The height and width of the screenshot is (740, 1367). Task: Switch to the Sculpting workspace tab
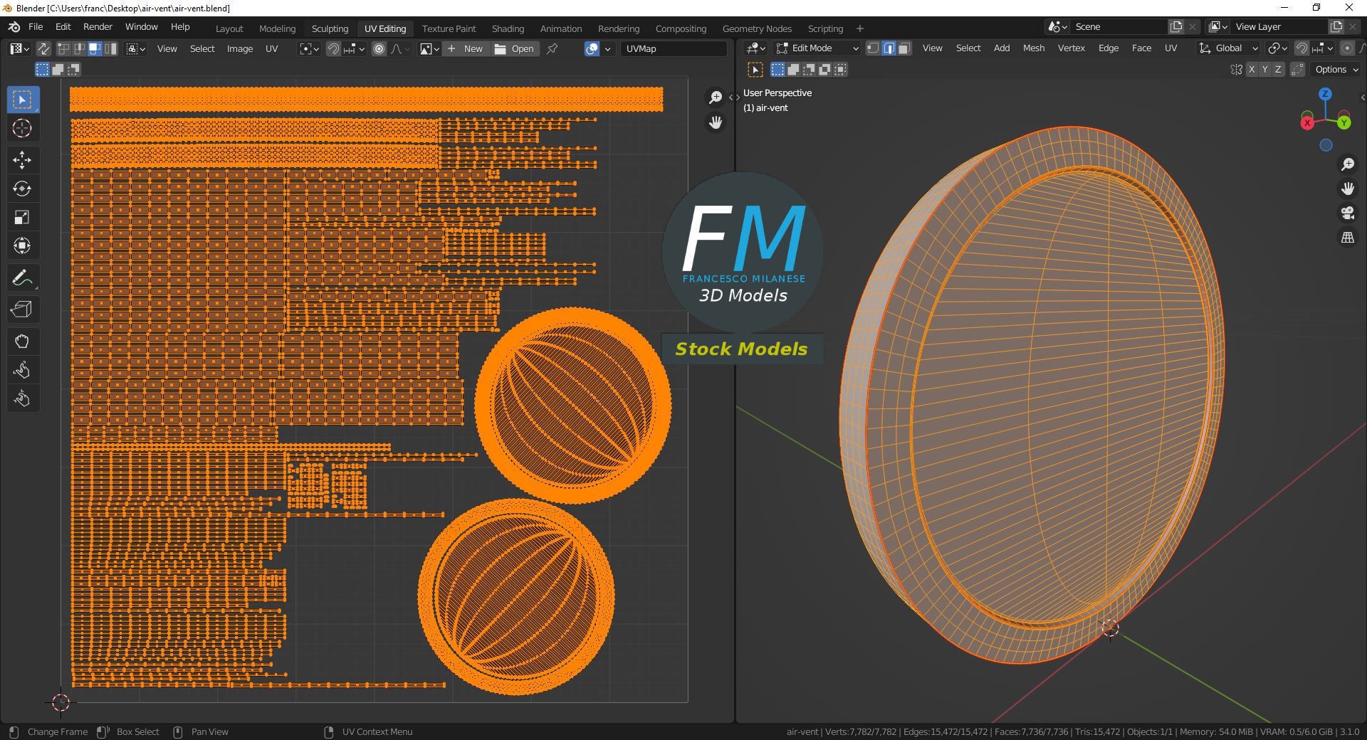tap(330, 28)
